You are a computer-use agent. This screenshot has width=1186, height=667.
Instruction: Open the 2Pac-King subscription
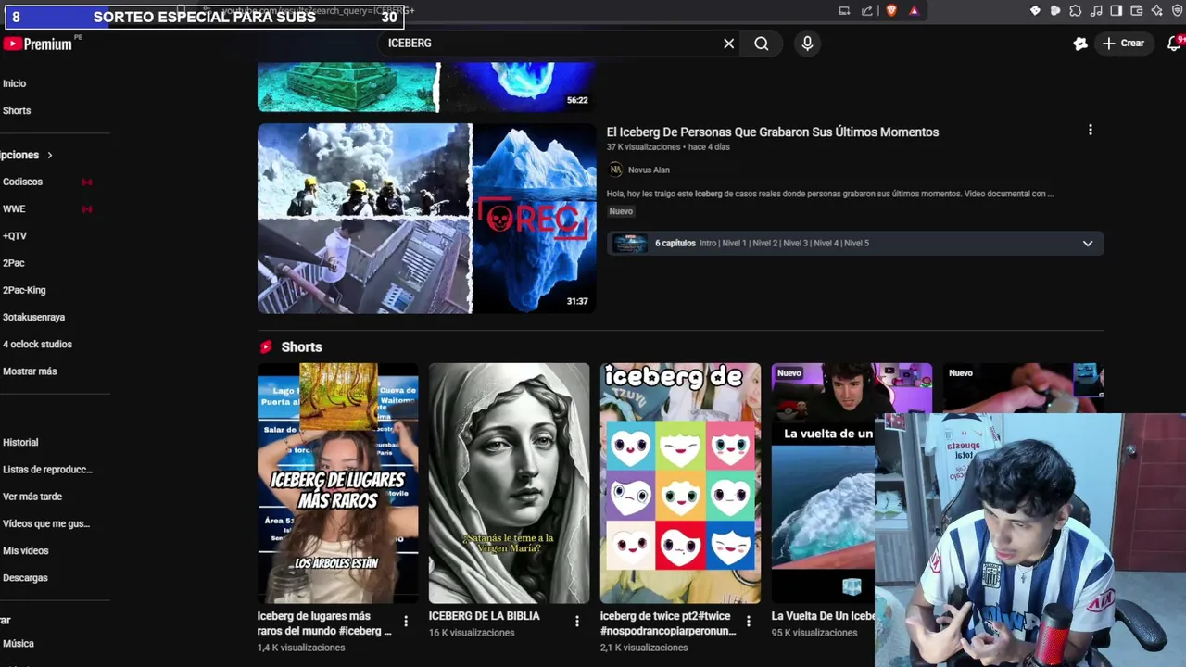point(24,290)
